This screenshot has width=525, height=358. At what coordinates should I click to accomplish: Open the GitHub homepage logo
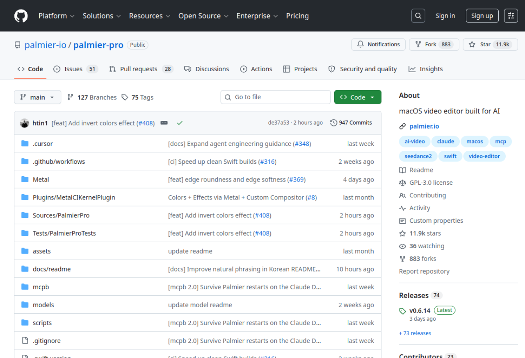[21, 16]
